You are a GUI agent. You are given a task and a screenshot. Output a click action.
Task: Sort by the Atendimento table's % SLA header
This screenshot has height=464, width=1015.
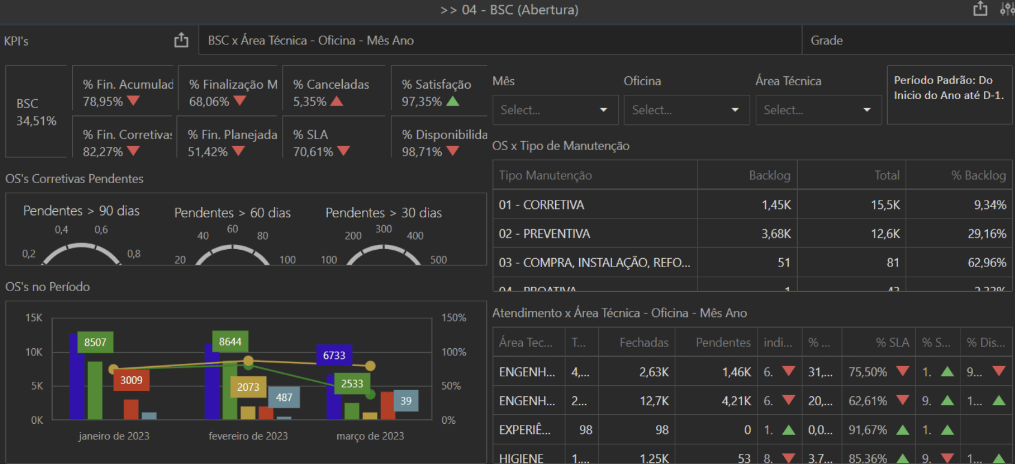(879, 342)
